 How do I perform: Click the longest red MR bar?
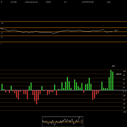point(37,97)
